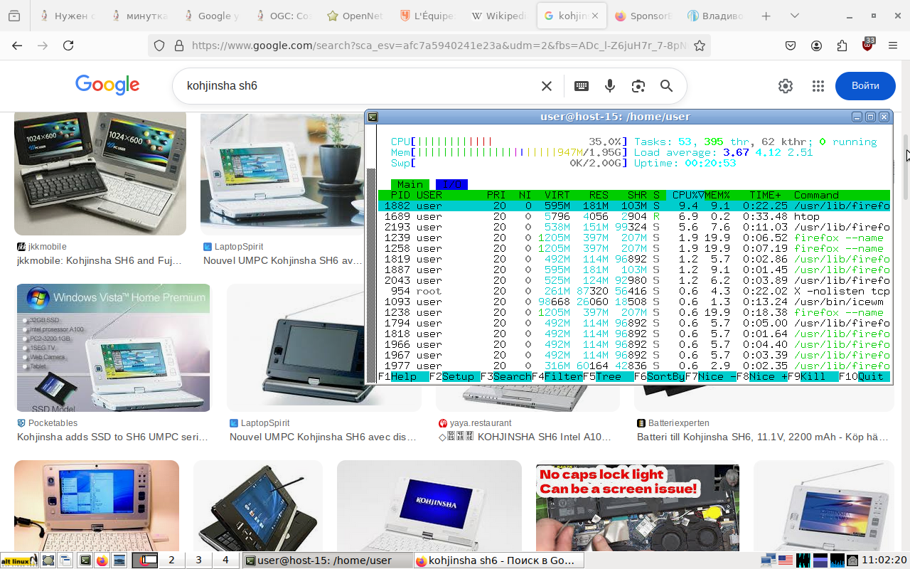Open the Firefox extensions puzzle icon
The height and width of the screenshot is (569, 910).
click(x=842, y=46)
